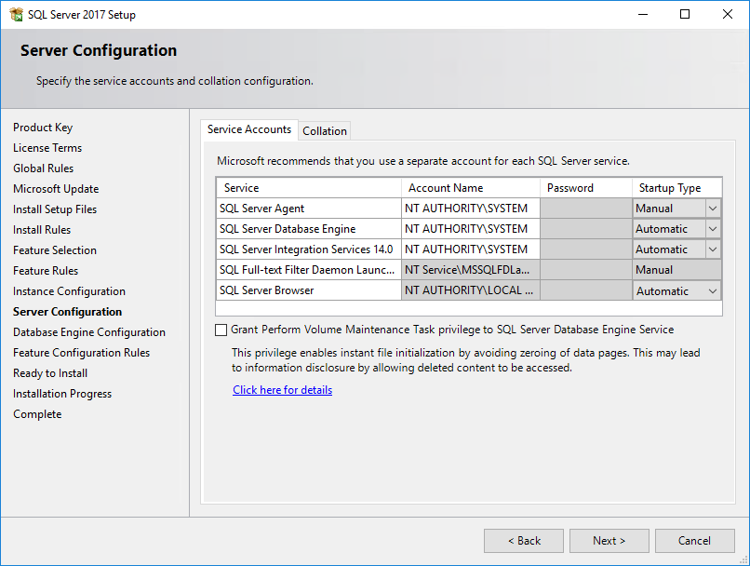
Task: Go to the next setup step
Action: pos(609,541)
